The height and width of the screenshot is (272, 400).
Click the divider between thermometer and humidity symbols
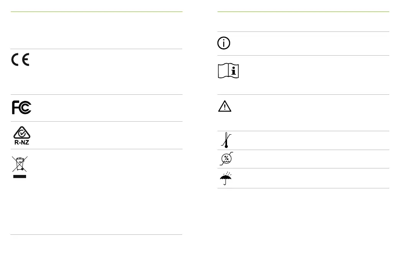pos(303,150)
